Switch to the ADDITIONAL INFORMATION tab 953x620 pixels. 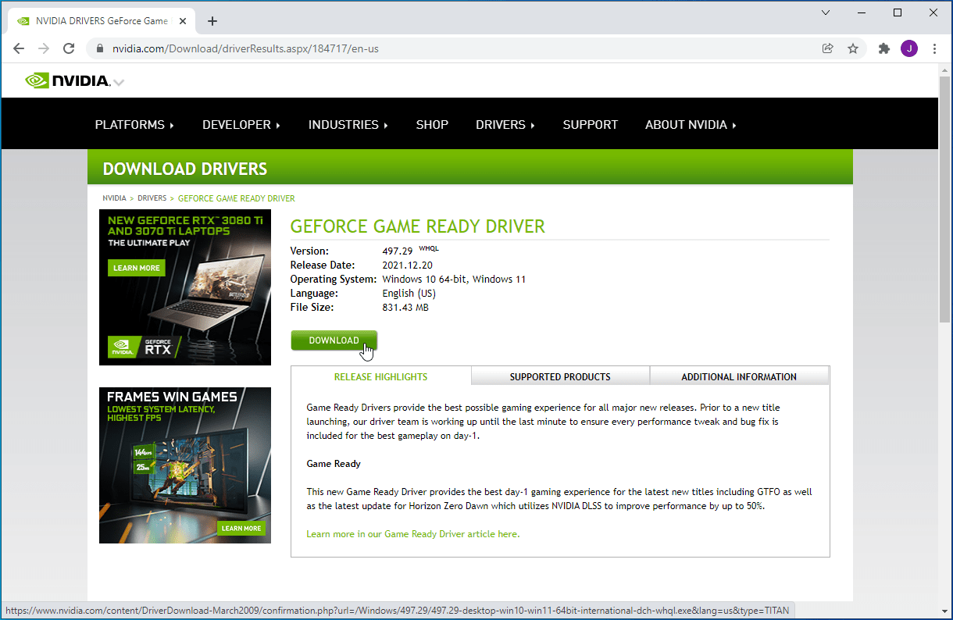click(x=739, y=376)
